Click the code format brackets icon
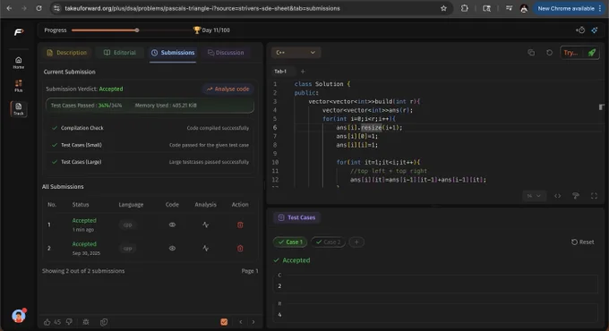Screen dimensions: 609x331 pos(558,196)
